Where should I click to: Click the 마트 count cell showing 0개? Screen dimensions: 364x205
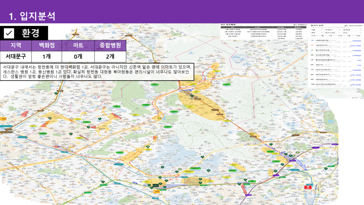[78, 56]
